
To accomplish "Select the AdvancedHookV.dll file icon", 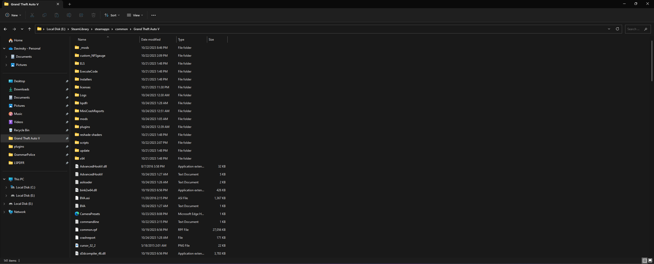I will click(x=77, y=166).
